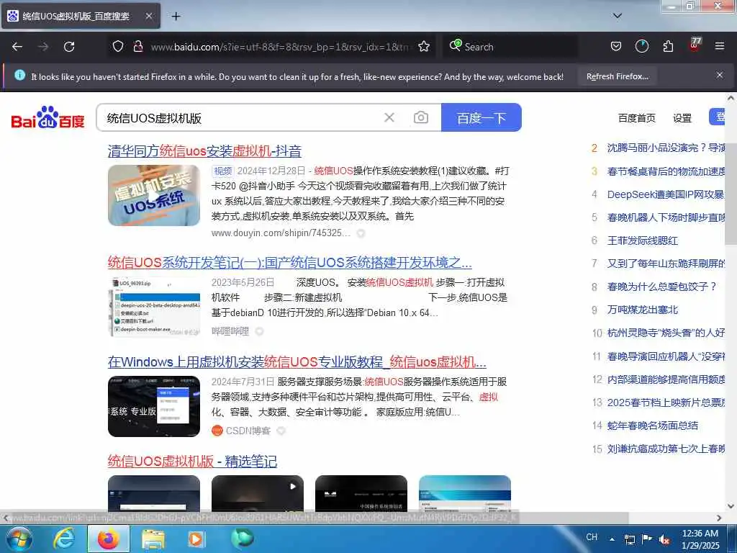737x553 pixels.
Task: Open hot search 蛇年春晚名场面总结
Action: [652, 426]
